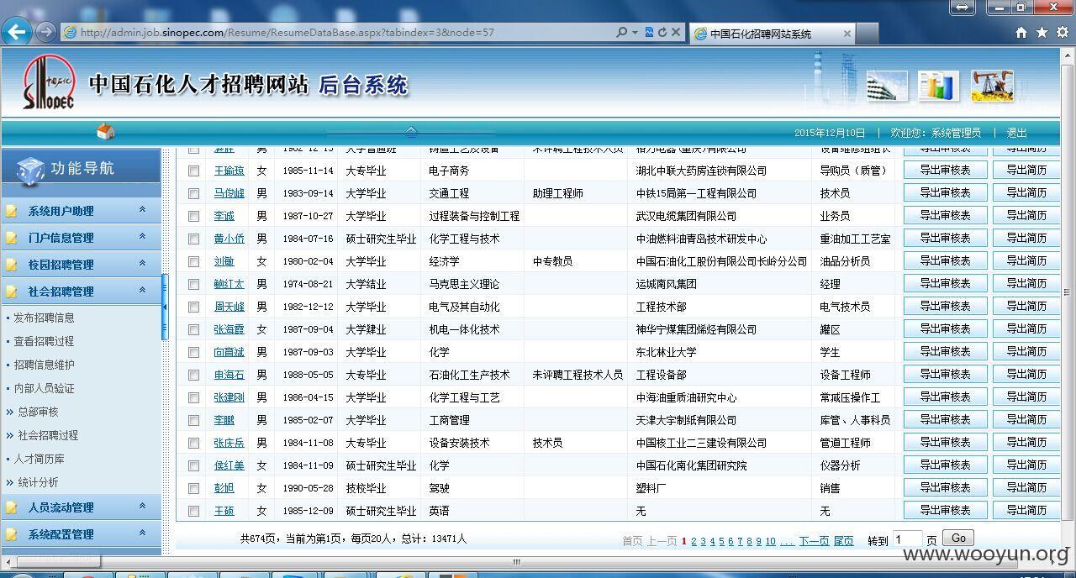Click the 功能导航 cube icon
Viewport: 1076px width, 578px height.
click(x=30, y=170)
